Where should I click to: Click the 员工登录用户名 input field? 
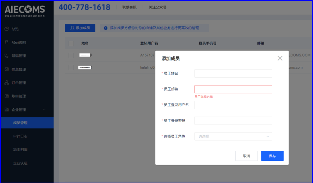(x=233, y=105)
